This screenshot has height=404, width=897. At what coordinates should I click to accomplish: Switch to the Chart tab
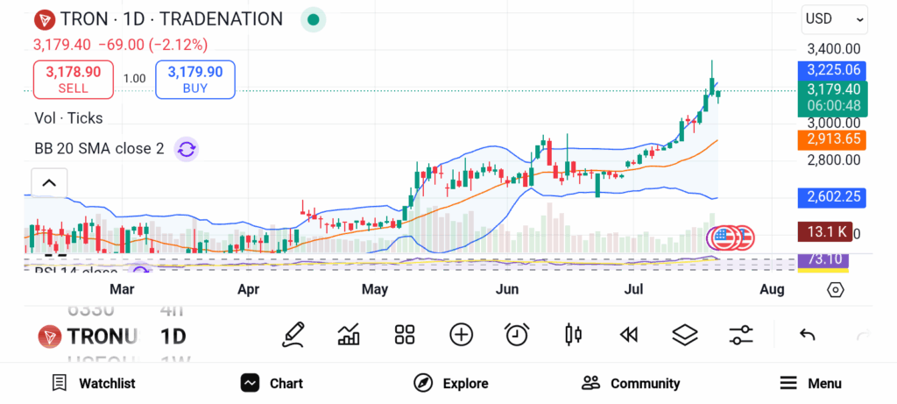[x=272, y=383]
